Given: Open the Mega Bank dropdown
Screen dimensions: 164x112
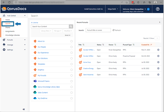Looking at the screenshot, I should coord(113,9).
